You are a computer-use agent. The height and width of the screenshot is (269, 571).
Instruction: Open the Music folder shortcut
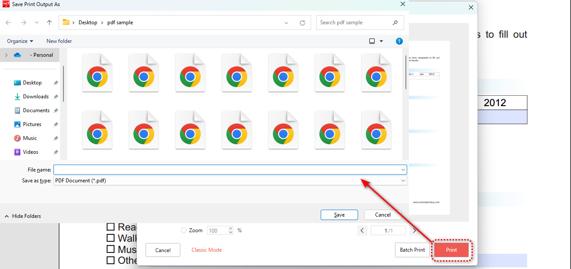(30, 138)
